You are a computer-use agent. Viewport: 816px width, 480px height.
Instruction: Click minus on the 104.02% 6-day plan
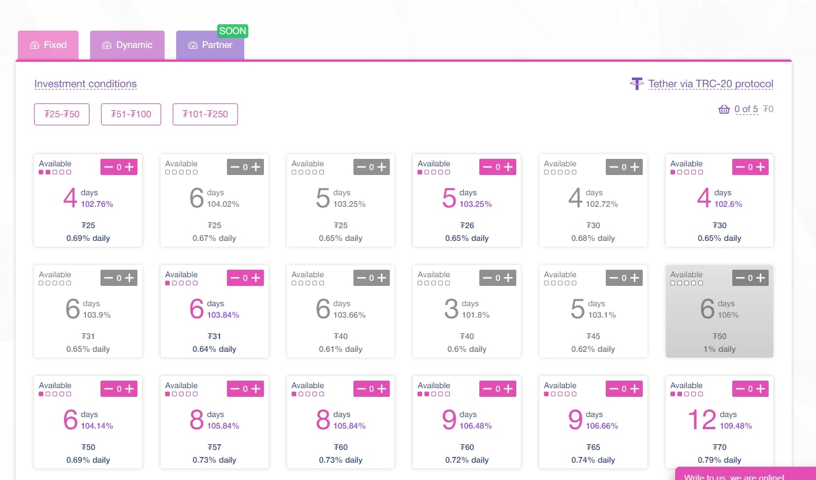pos(234,167)
